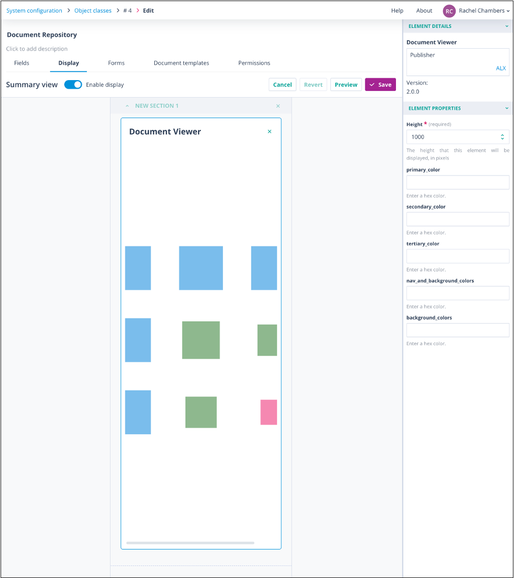Viewport: 514px width, 578px height.
Task: Click the Document Repository title
Action: pyautogui.click(x=42, y=35)
